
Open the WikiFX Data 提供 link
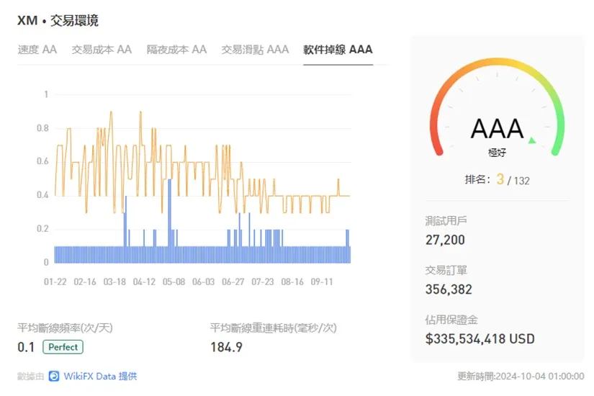pyautogui.click(x=100, y=376)
